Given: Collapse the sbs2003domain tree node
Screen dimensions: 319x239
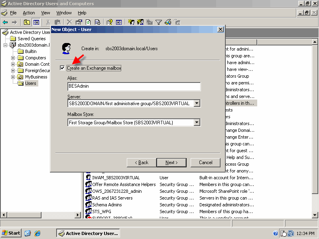Looking at the screenshot, I should click(6, 45).
